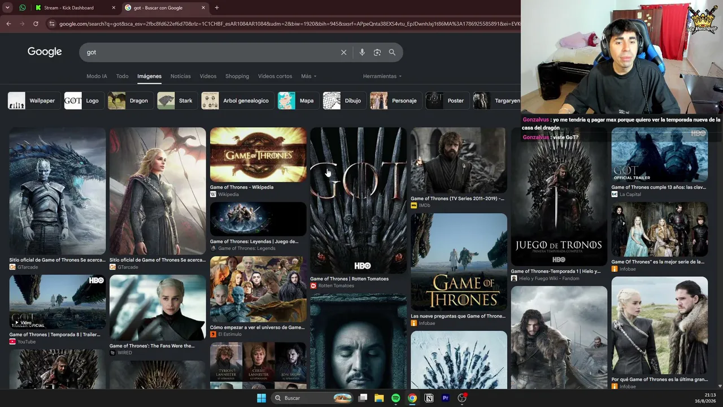This screenshot has height=407, width=723.
Task: Clear the search box with the X
Action: pos(343,53)
